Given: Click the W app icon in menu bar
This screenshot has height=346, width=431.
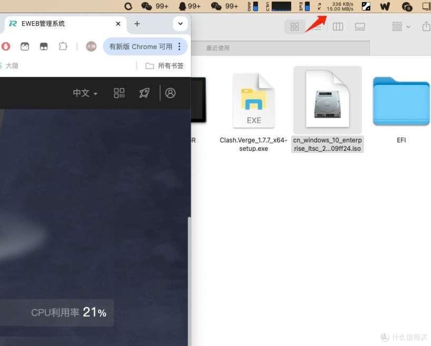Looking at the screenshot, I should [x=385, y=6].
